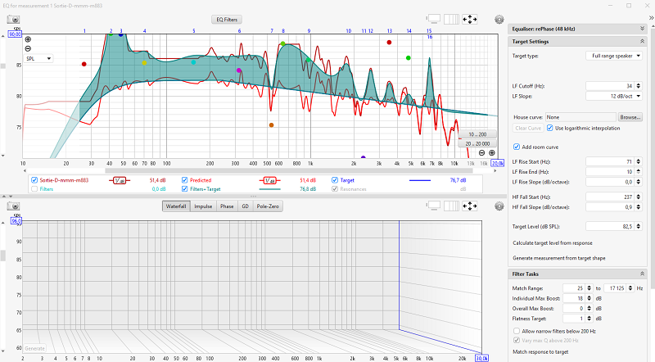This screenshot has width=655, height=362.
Task: Set the frequency range to 10 .. 200
Action: pyautogui.click(x=477, y=134)
